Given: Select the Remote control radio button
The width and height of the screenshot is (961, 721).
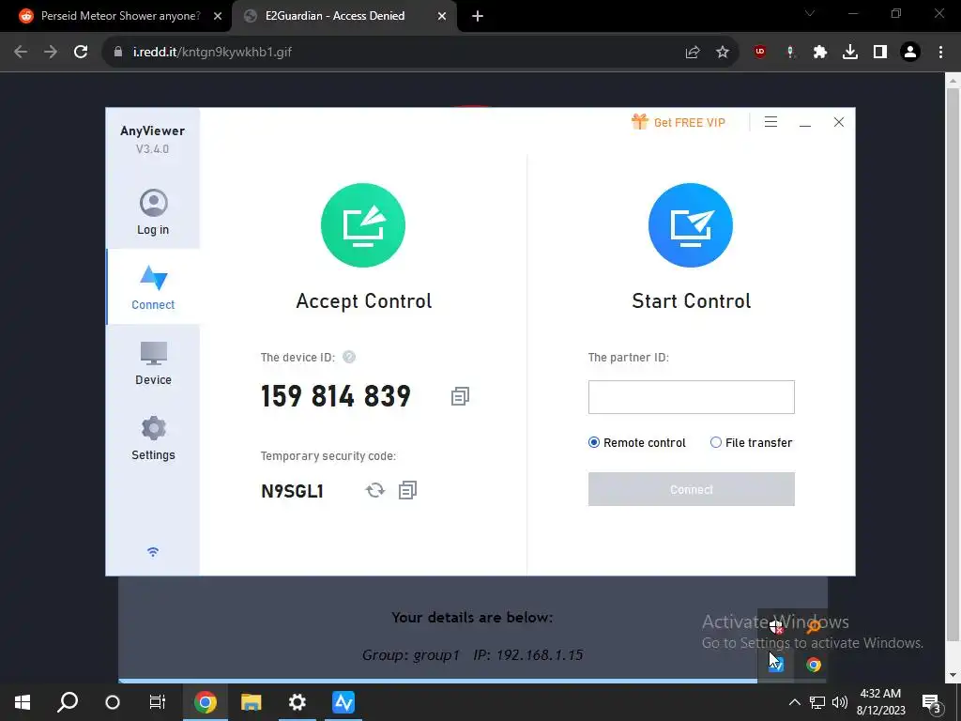Looking at the screenshot, I should [x=594, y=442].
